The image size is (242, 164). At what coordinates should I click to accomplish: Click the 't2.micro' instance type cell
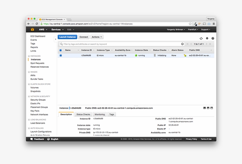point(100,55)
